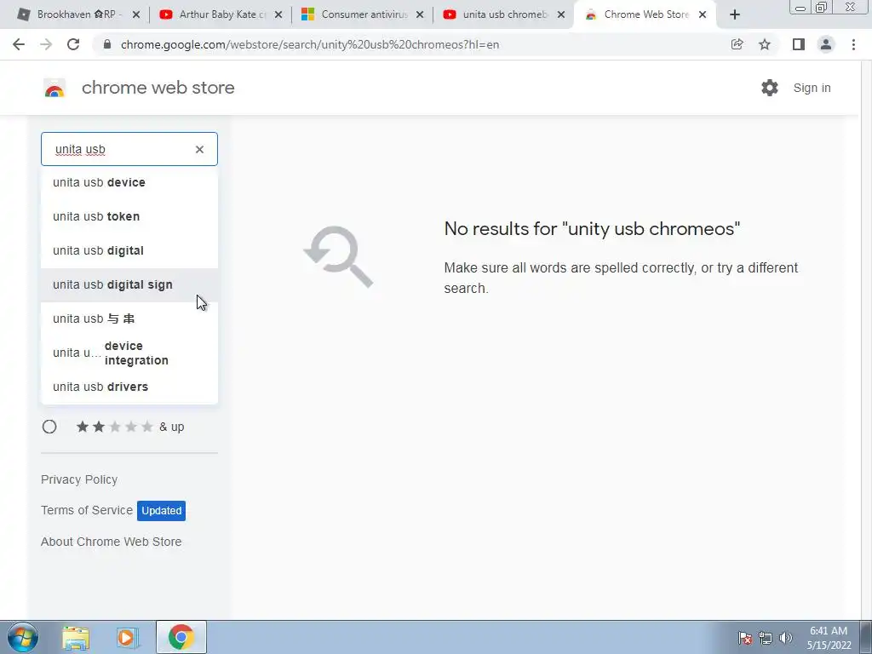Launch Windows Media Player from taskbar
The width and height of the screenshot is (872, 654).
pos(128,638)
